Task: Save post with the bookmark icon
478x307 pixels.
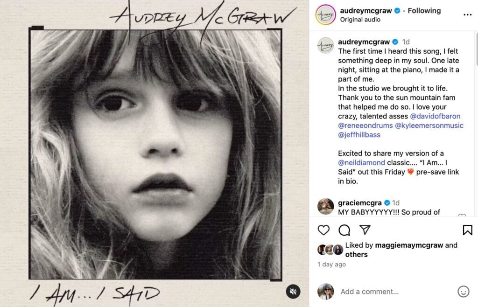Action: 467,230
